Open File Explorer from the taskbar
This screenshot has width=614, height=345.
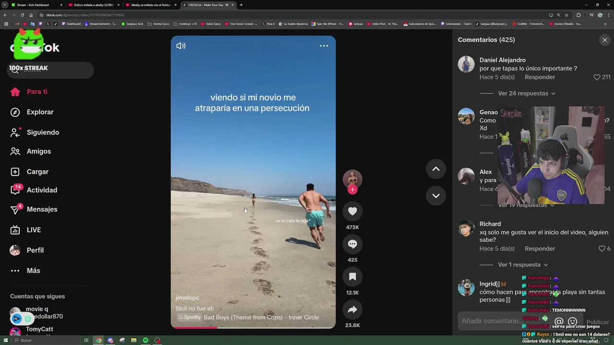(134, 340)
